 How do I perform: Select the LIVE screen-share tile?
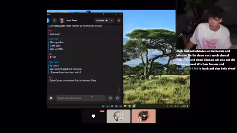pyautogui.click(x=93, y=116)
